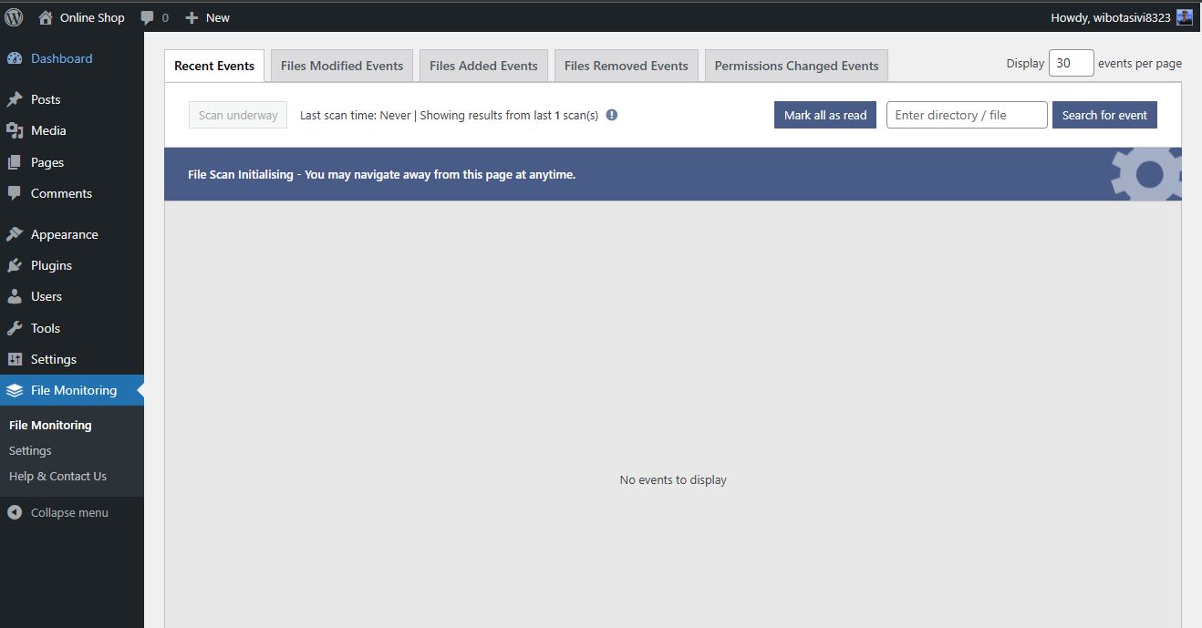1202x628 pixels.
Task: Click the Search for event button
Action: coord(1104,115)
